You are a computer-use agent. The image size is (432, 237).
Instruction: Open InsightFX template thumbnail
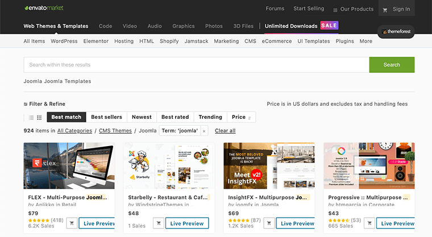tap(269, 165)
